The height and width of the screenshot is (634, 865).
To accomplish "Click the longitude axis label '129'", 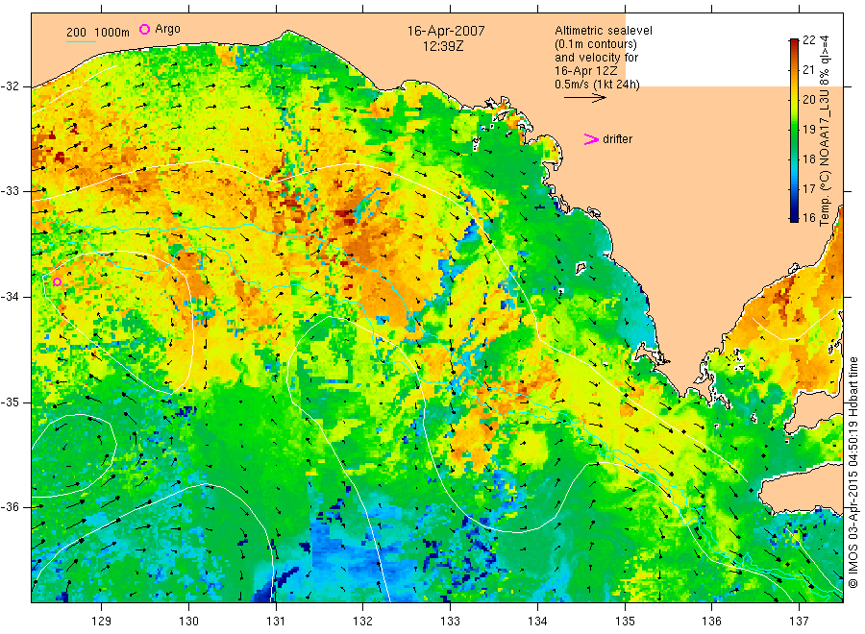I will click(x=102, y=622).
